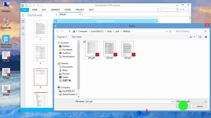Select Music library

point(65,70)
